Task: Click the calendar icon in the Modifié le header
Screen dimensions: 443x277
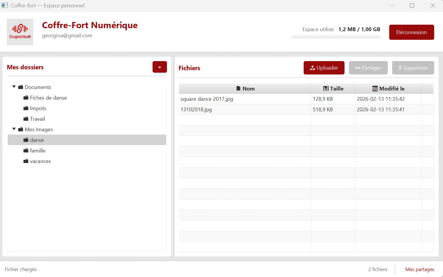Action: 375,88
